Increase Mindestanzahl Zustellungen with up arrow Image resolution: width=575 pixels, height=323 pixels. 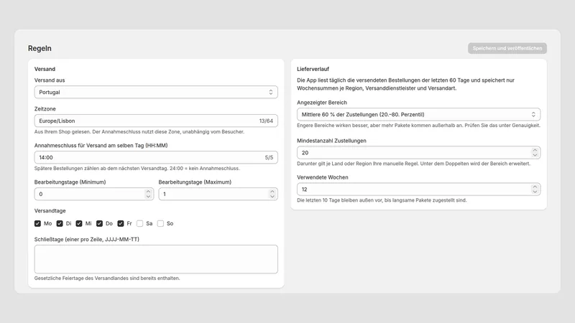pos(535,150)
